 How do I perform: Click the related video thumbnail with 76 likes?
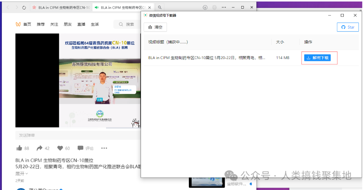coord(207,182)
